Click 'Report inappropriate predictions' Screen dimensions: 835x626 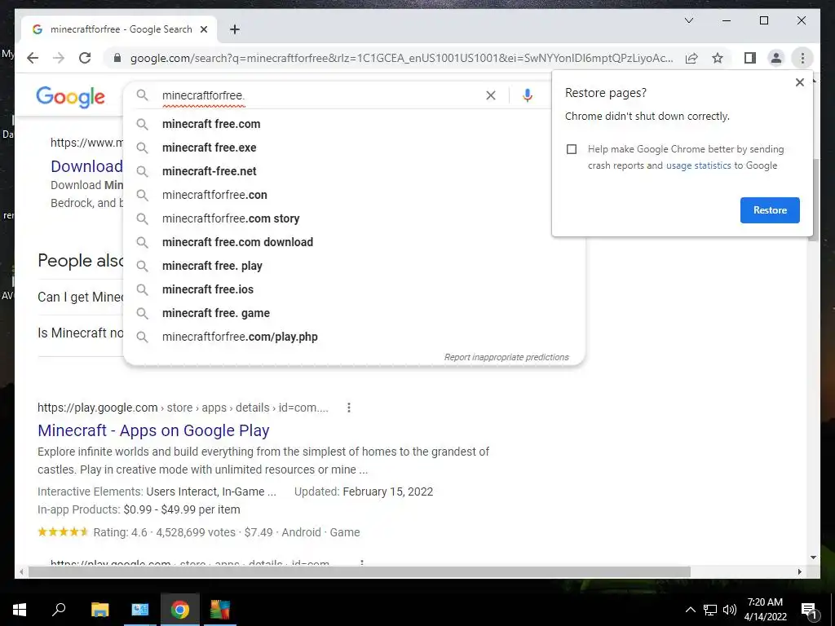pyautogui.click(x=506, y=357)
